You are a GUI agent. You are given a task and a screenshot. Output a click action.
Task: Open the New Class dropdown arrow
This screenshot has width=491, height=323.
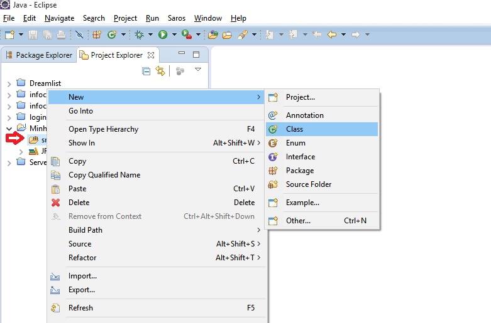[x=123, y=34]
